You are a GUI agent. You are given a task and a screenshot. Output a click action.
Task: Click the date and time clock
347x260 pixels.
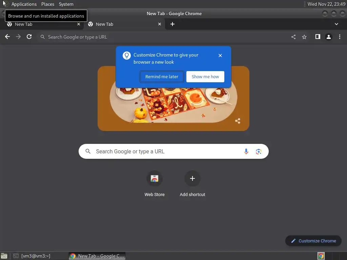[x=326, y=4]
